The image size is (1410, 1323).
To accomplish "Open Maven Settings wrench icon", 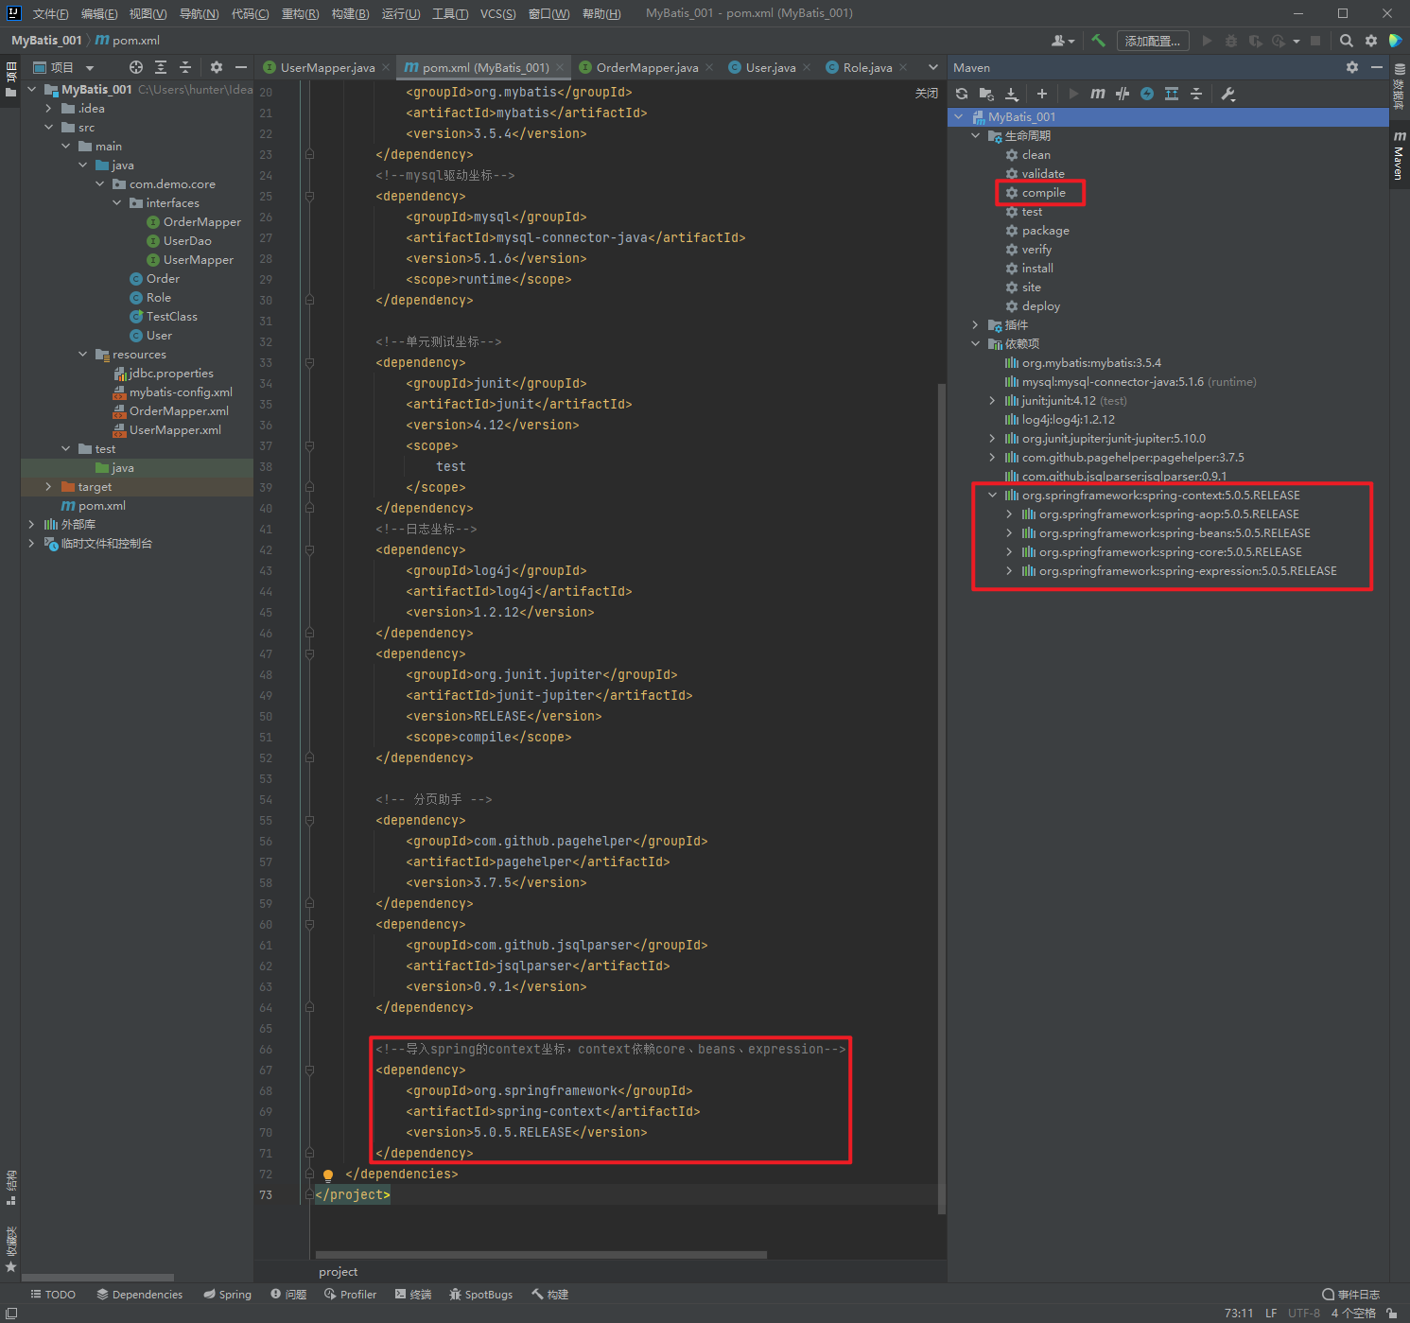I will click(x=1228, y=94).
